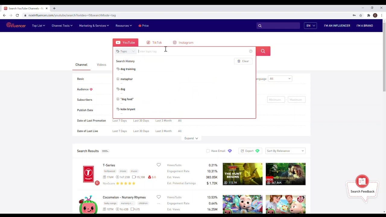Choose 'kobe bryant' from search history
The height and width of the screenshot is (217, 386).
coord(128,109)
